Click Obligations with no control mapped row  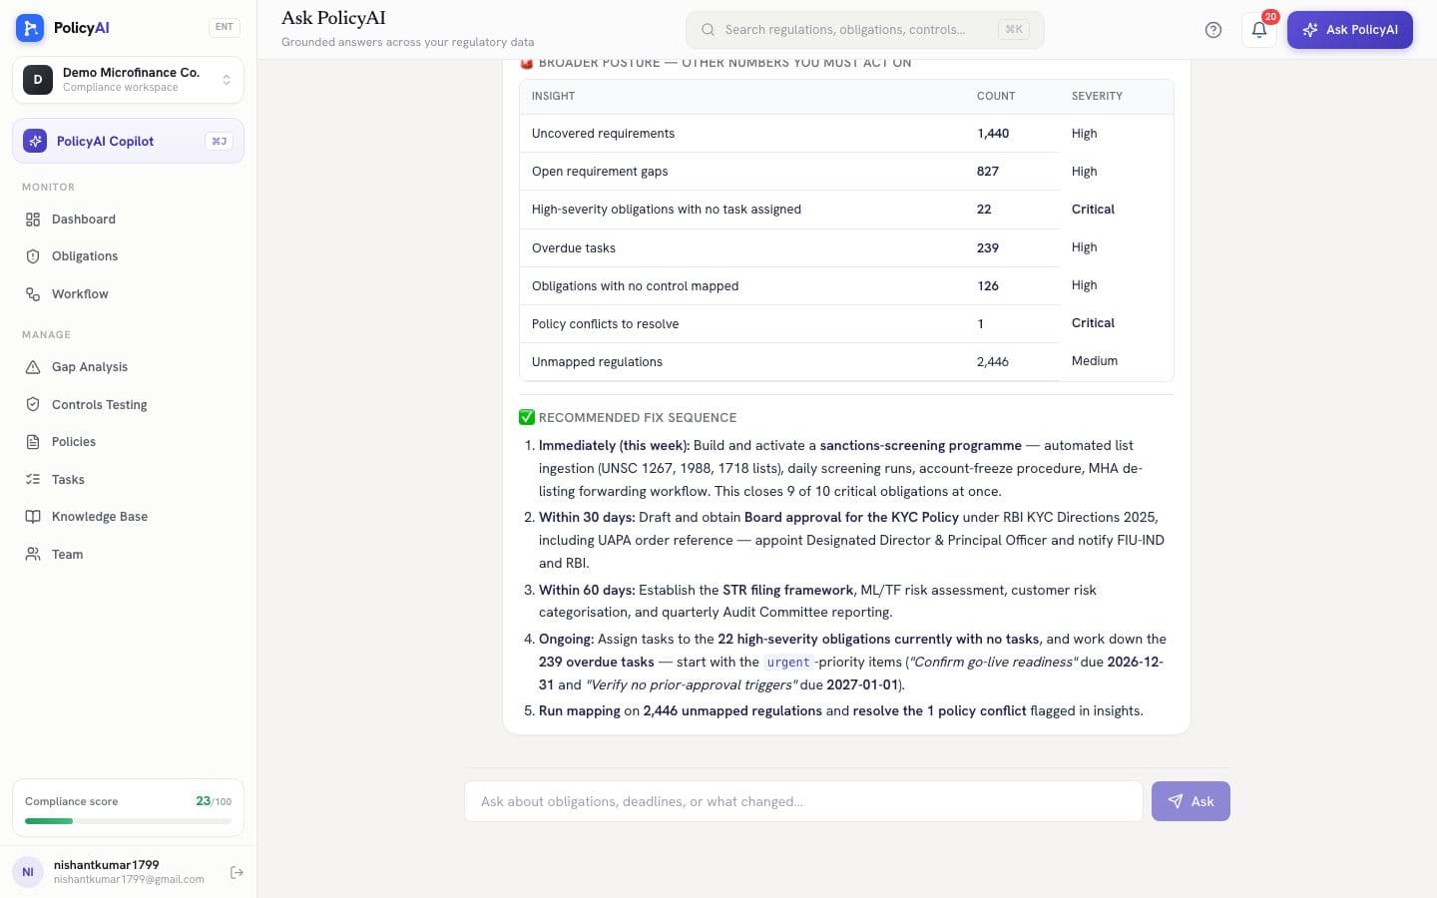(846, 285)
